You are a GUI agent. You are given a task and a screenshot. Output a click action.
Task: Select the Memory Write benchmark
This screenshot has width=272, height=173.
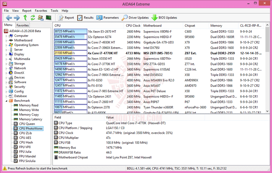[x=29, y=110]
